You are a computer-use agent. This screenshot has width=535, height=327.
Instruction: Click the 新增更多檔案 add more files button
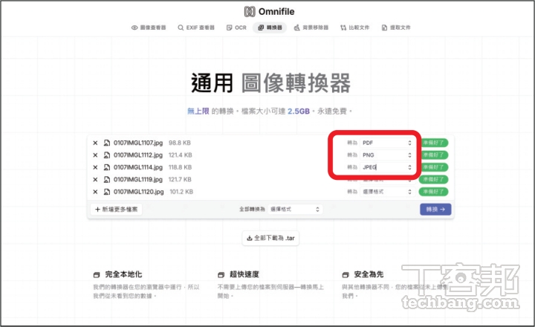pos(117,210)
